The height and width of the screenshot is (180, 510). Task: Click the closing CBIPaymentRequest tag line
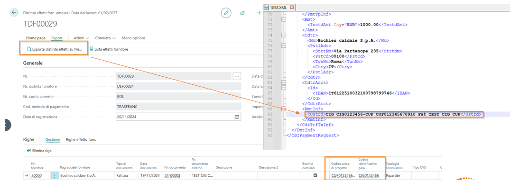(x=313, y=135)
